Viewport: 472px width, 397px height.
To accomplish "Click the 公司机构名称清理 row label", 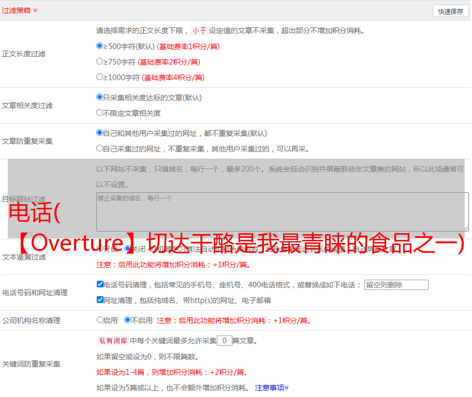I will (31, 320).
